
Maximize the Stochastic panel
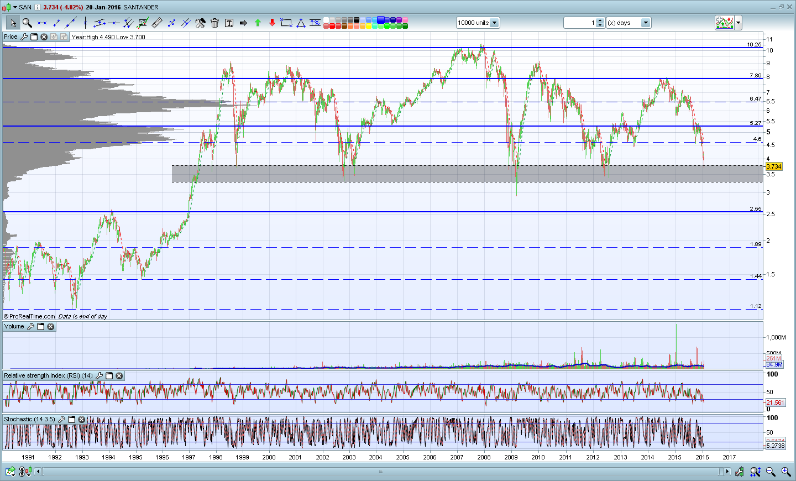coord(71,420)
